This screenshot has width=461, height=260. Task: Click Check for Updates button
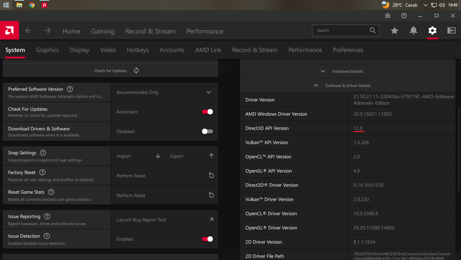click(111, 71)
